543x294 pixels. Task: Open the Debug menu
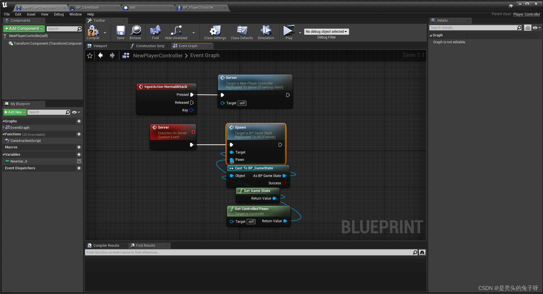[x=59, y=14]
